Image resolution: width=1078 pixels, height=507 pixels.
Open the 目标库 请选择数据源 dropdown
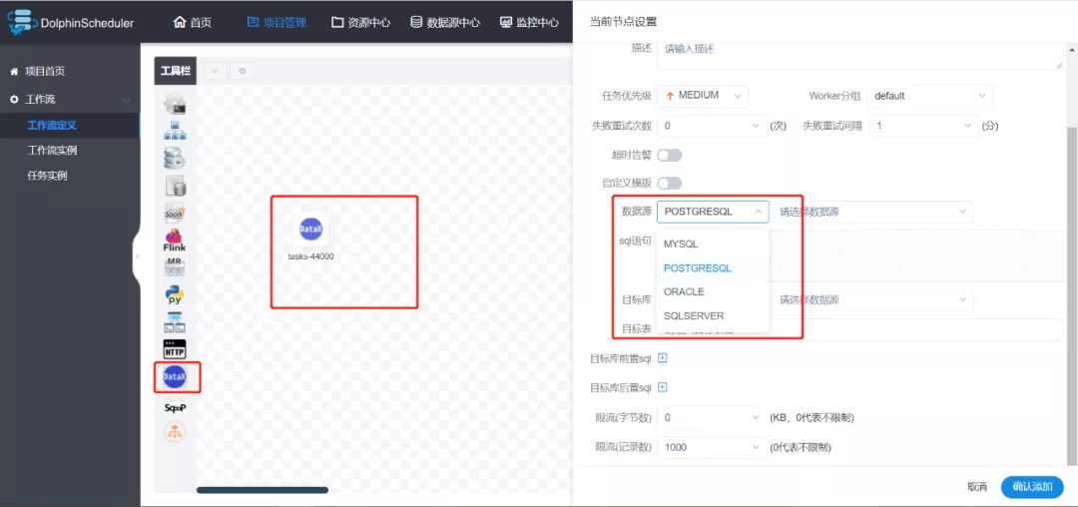pyautogui.click(x=873, y=300)
